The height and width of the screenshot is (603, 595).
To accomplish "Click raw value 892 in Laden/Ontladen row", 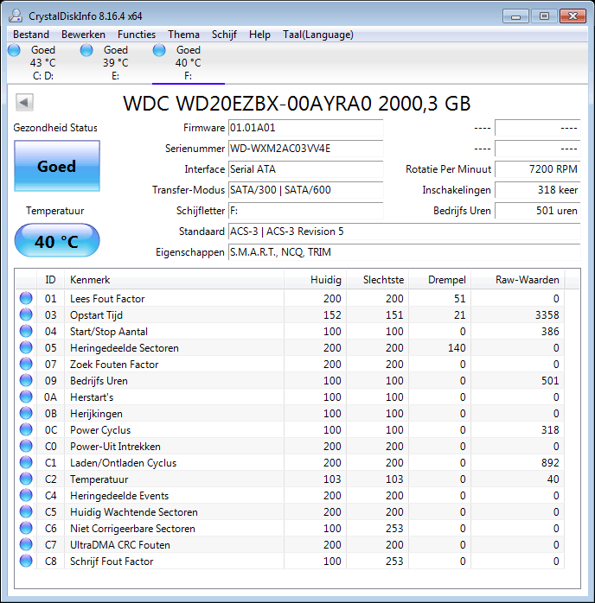I will tap(550, 463).
